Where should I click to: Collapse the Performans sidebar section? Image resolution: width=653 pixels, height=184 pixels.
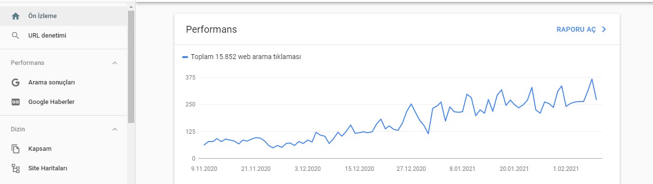115,63
